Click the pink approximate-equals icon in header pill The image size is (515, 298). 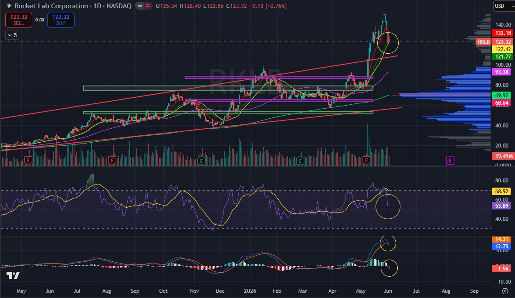tap(148, 6)
